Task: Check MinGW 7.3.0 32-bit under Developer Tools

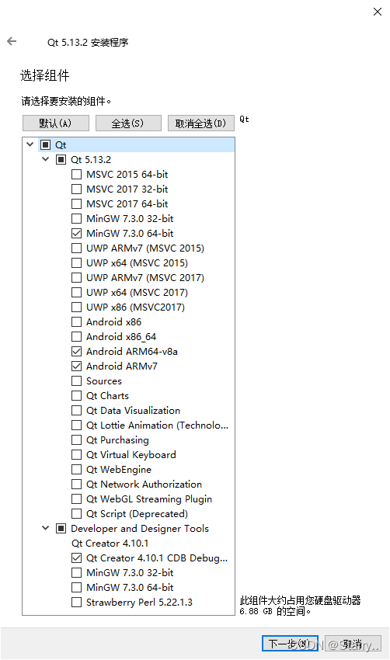Action: [x=76, y=573]
